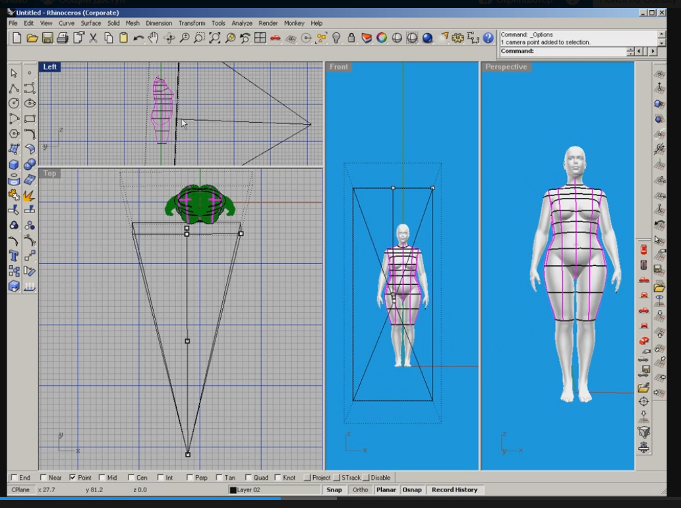The width and height of the screenshot is (681, 508).
Task: Open the Surface menu
Action: [90, 23]
